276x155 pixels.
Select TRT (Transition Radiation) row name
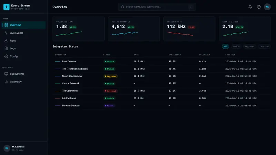75,69
